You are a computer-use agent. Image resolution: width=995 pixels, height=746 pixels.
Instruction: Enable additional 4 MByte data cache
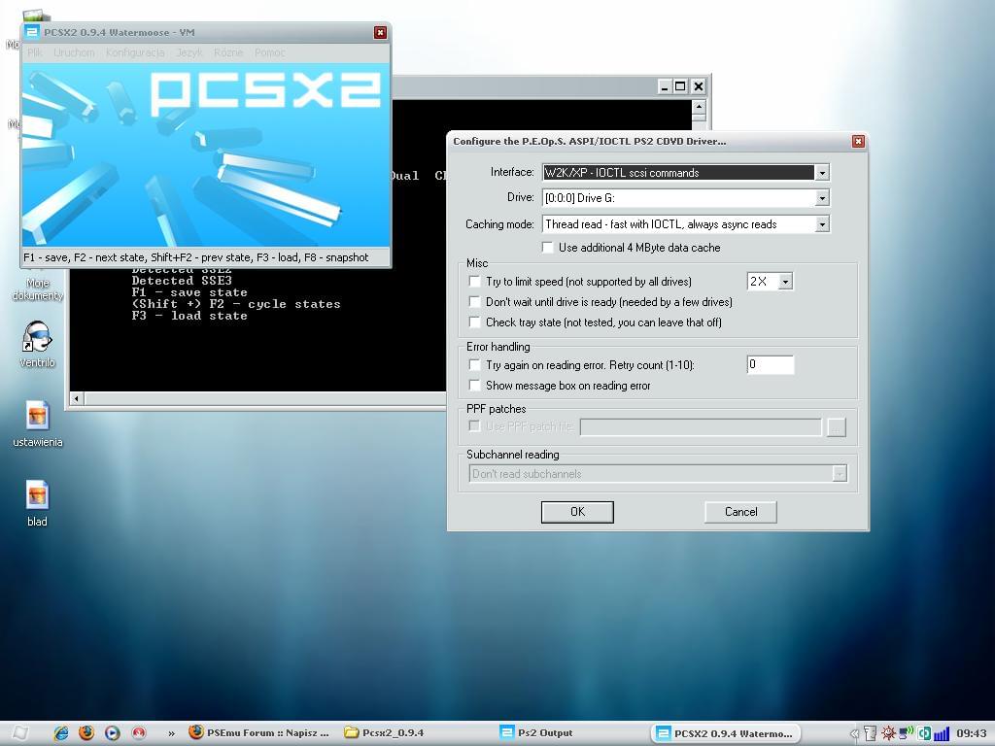tap(548, 248)
